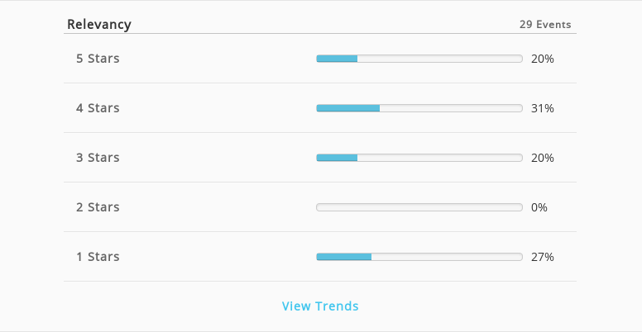Click the 29 Events count label
The image size is (642, 332).
point(545,25)
